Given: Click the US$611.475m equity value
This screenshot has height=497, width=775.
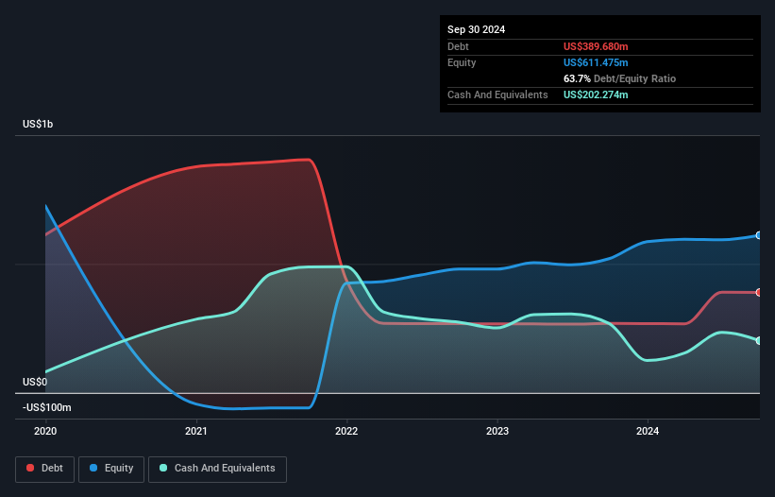Looking at the screenshot, I should click(596, 62).
